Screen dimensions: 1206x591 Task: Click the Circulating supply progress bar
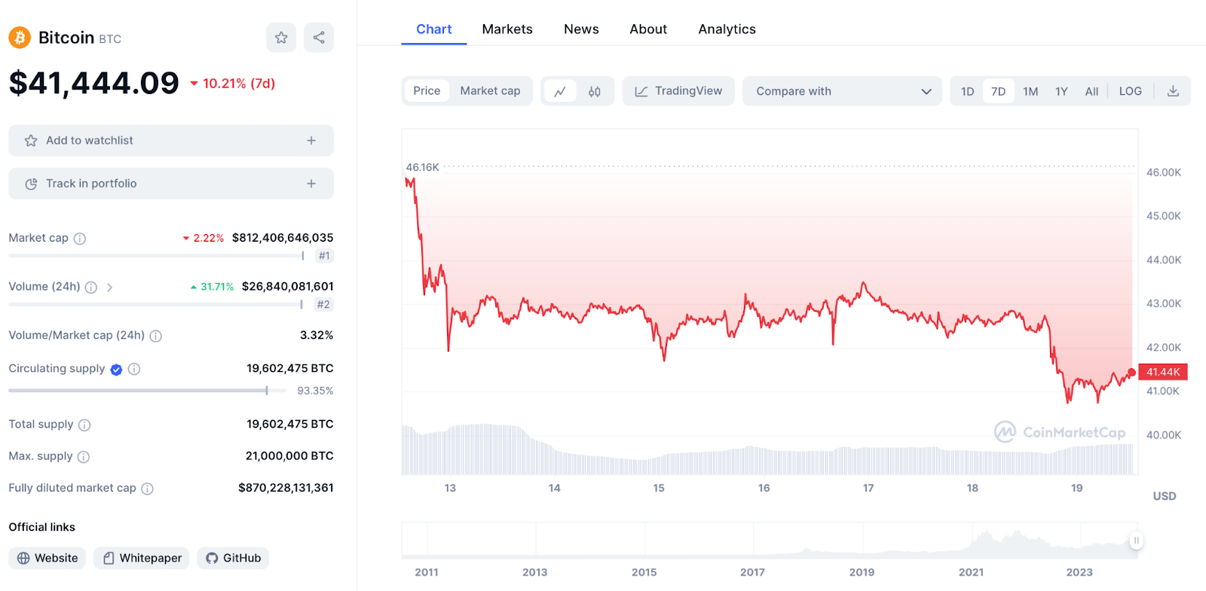tap(147, 391)
